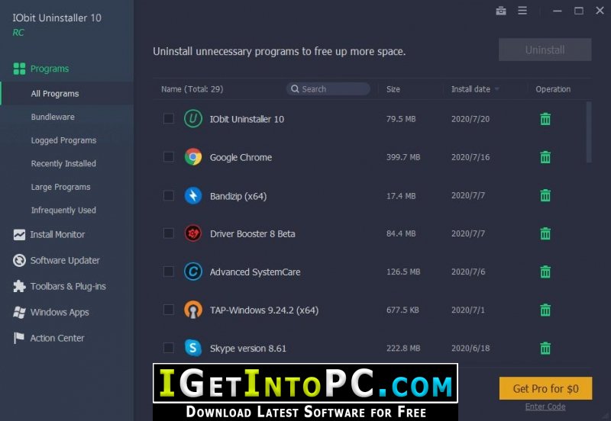This screenshot has height=421, width=611.
Task: Click the Skype S logo icon
Action: (x=193, y=348)
